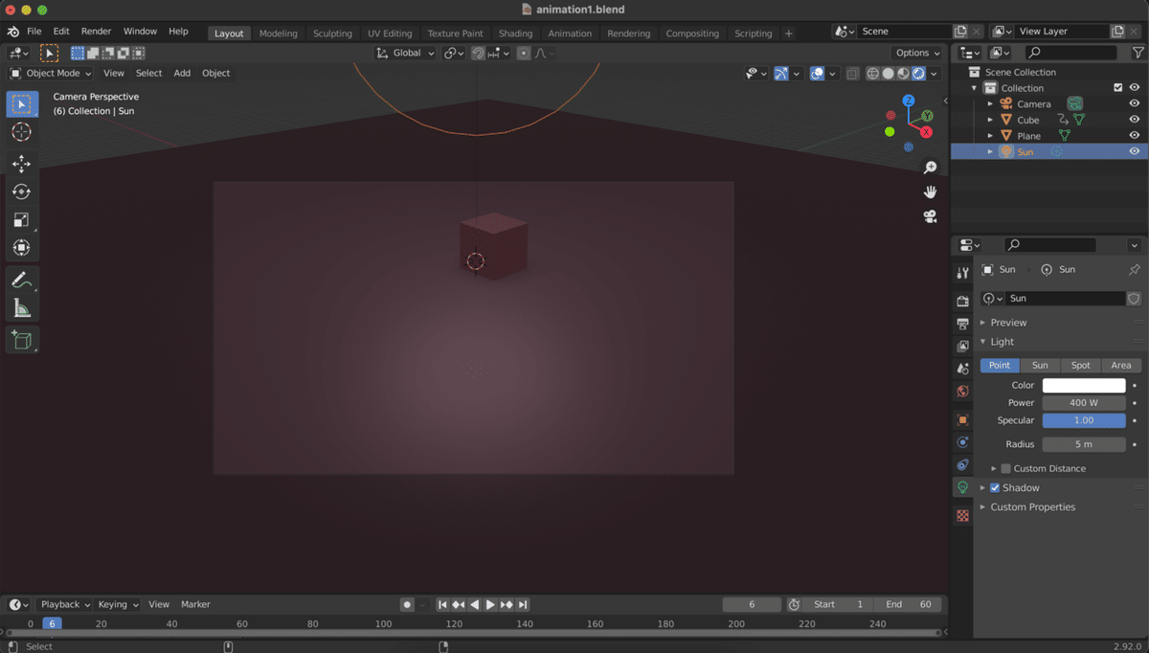
Task: Enable the Custom Distance checkbox
Action: (x=1005, y=468)
